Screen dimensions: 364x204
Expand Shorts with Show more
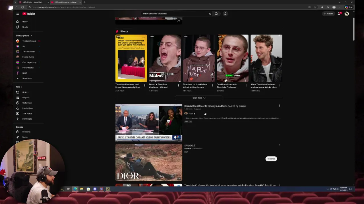(199, 98)
